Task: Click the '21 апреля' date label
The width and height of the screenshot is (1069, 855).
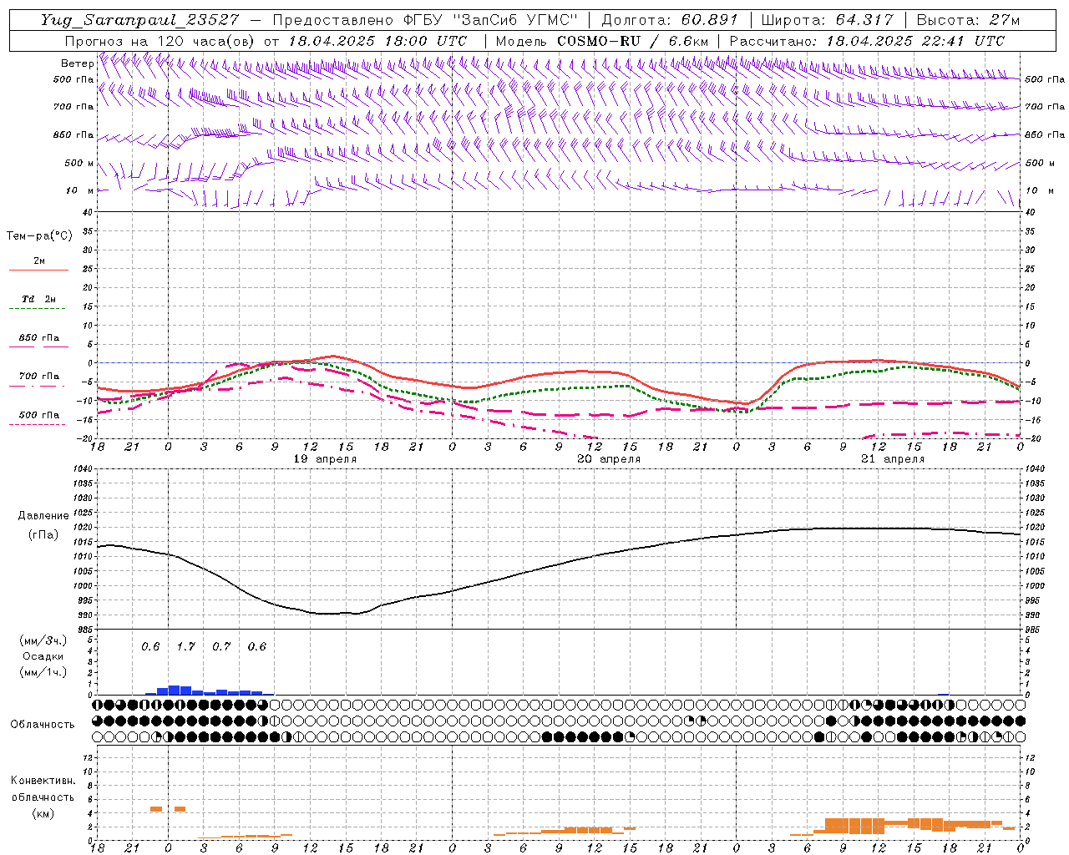Action: (x=893, y=459)
